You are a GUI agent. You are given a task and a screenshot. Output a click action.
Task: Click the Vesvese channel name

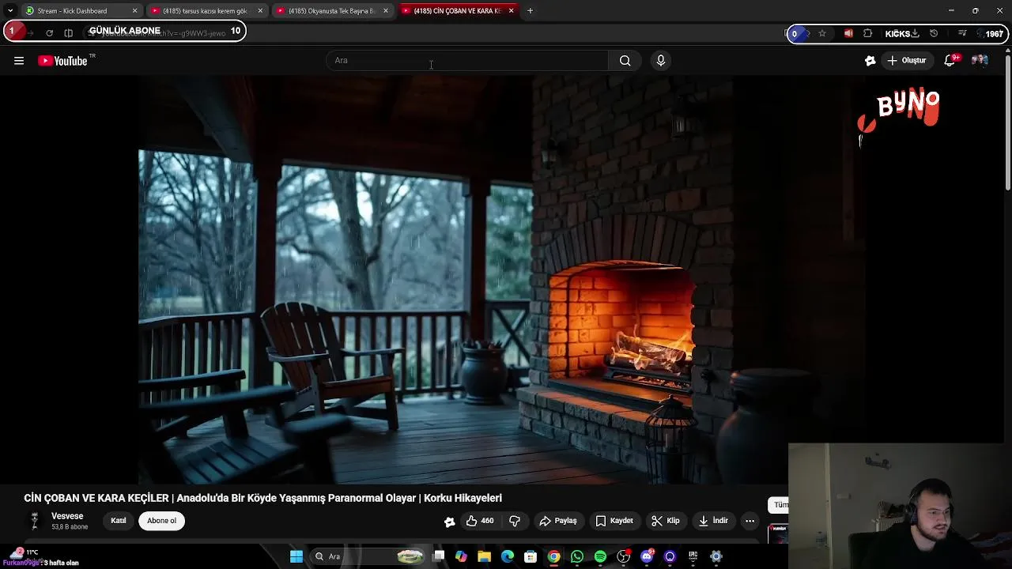pos(67,516)
